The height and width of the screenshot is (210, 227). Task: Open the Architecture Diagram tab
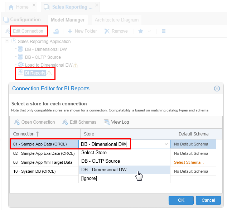pyautogui.click(x=116, y=20)
